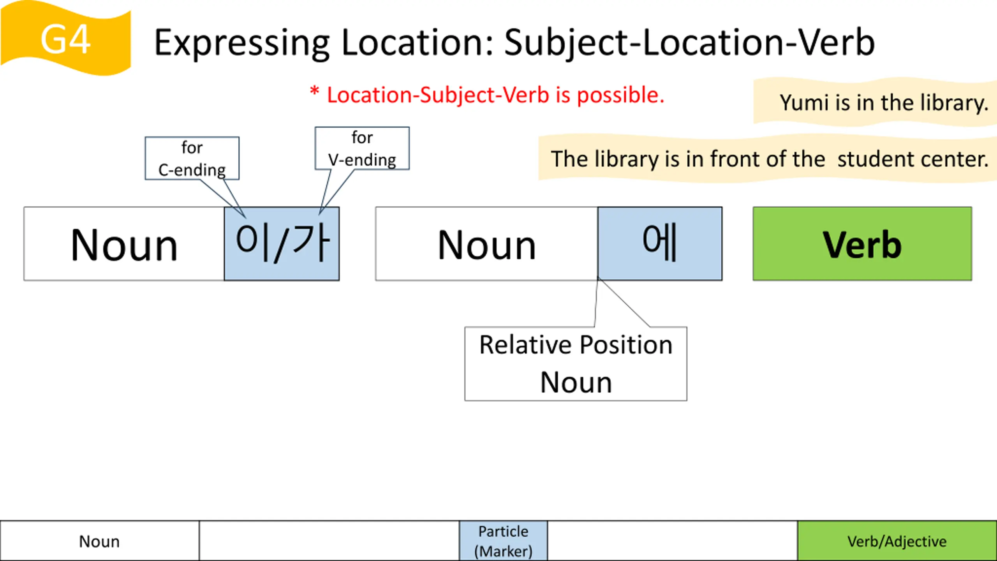Click the blue 이/가 particle box
The height and width of the screenshot is (561, 997).
[282, 244]
